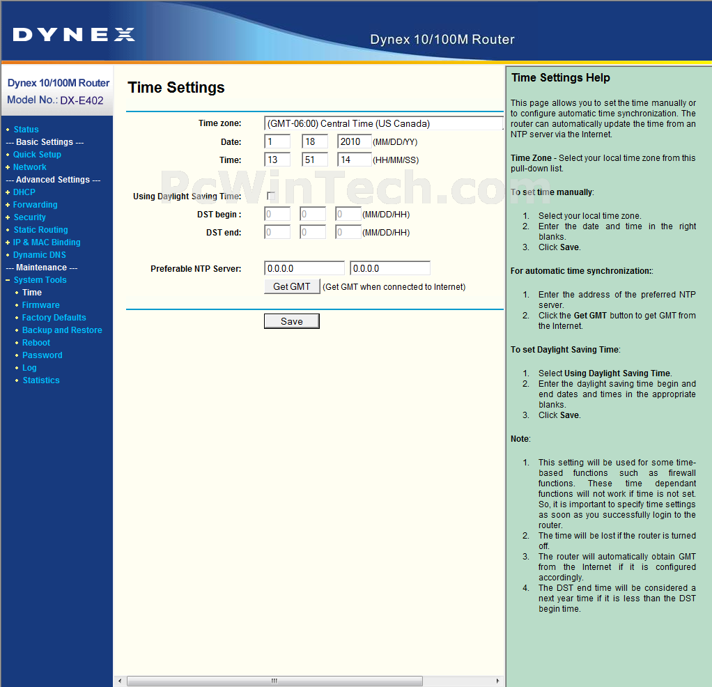Viewport: 712px width, 687px height.
Task: Expand the Security menu
Action: (x=29, y=217)
